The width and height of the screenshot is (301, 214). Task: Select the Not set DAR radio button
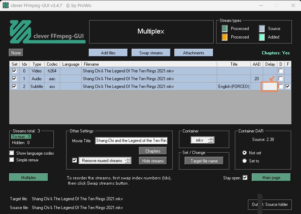[244, 153]
